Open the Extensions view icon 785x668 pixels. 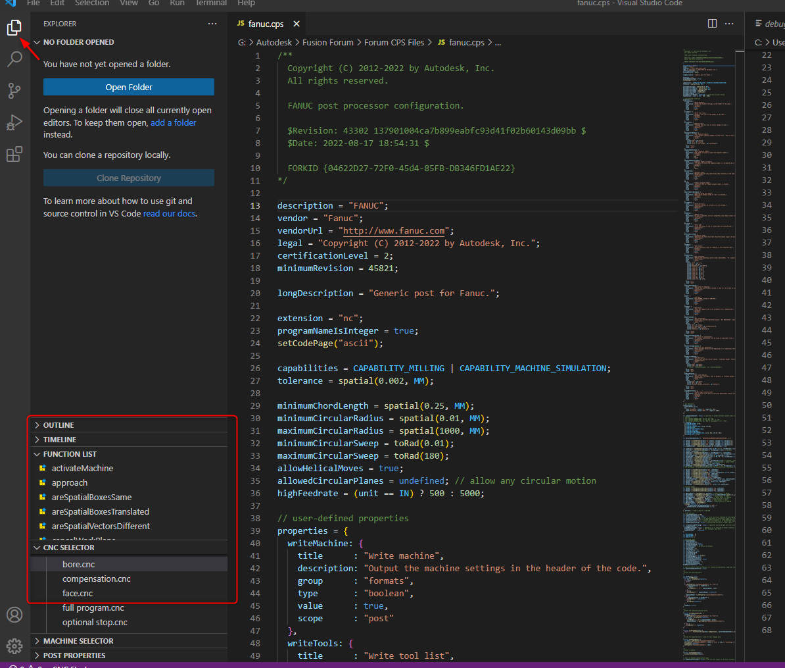coord(14,155)
